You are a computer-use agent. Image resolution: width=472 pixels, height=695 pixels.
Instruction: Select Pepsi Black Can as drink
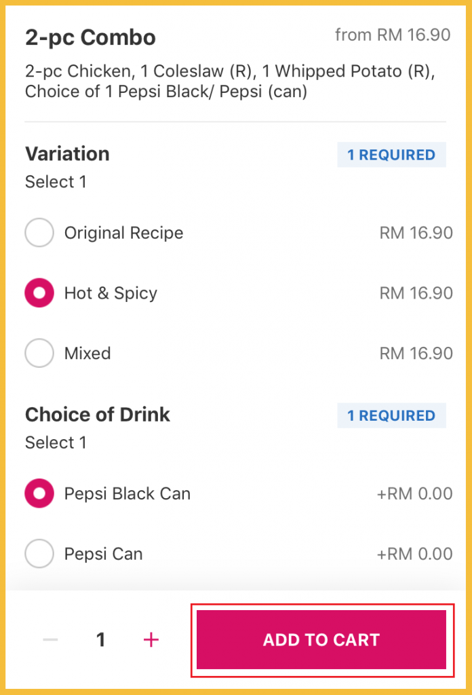pyautogui.click(x=39, y=493)
